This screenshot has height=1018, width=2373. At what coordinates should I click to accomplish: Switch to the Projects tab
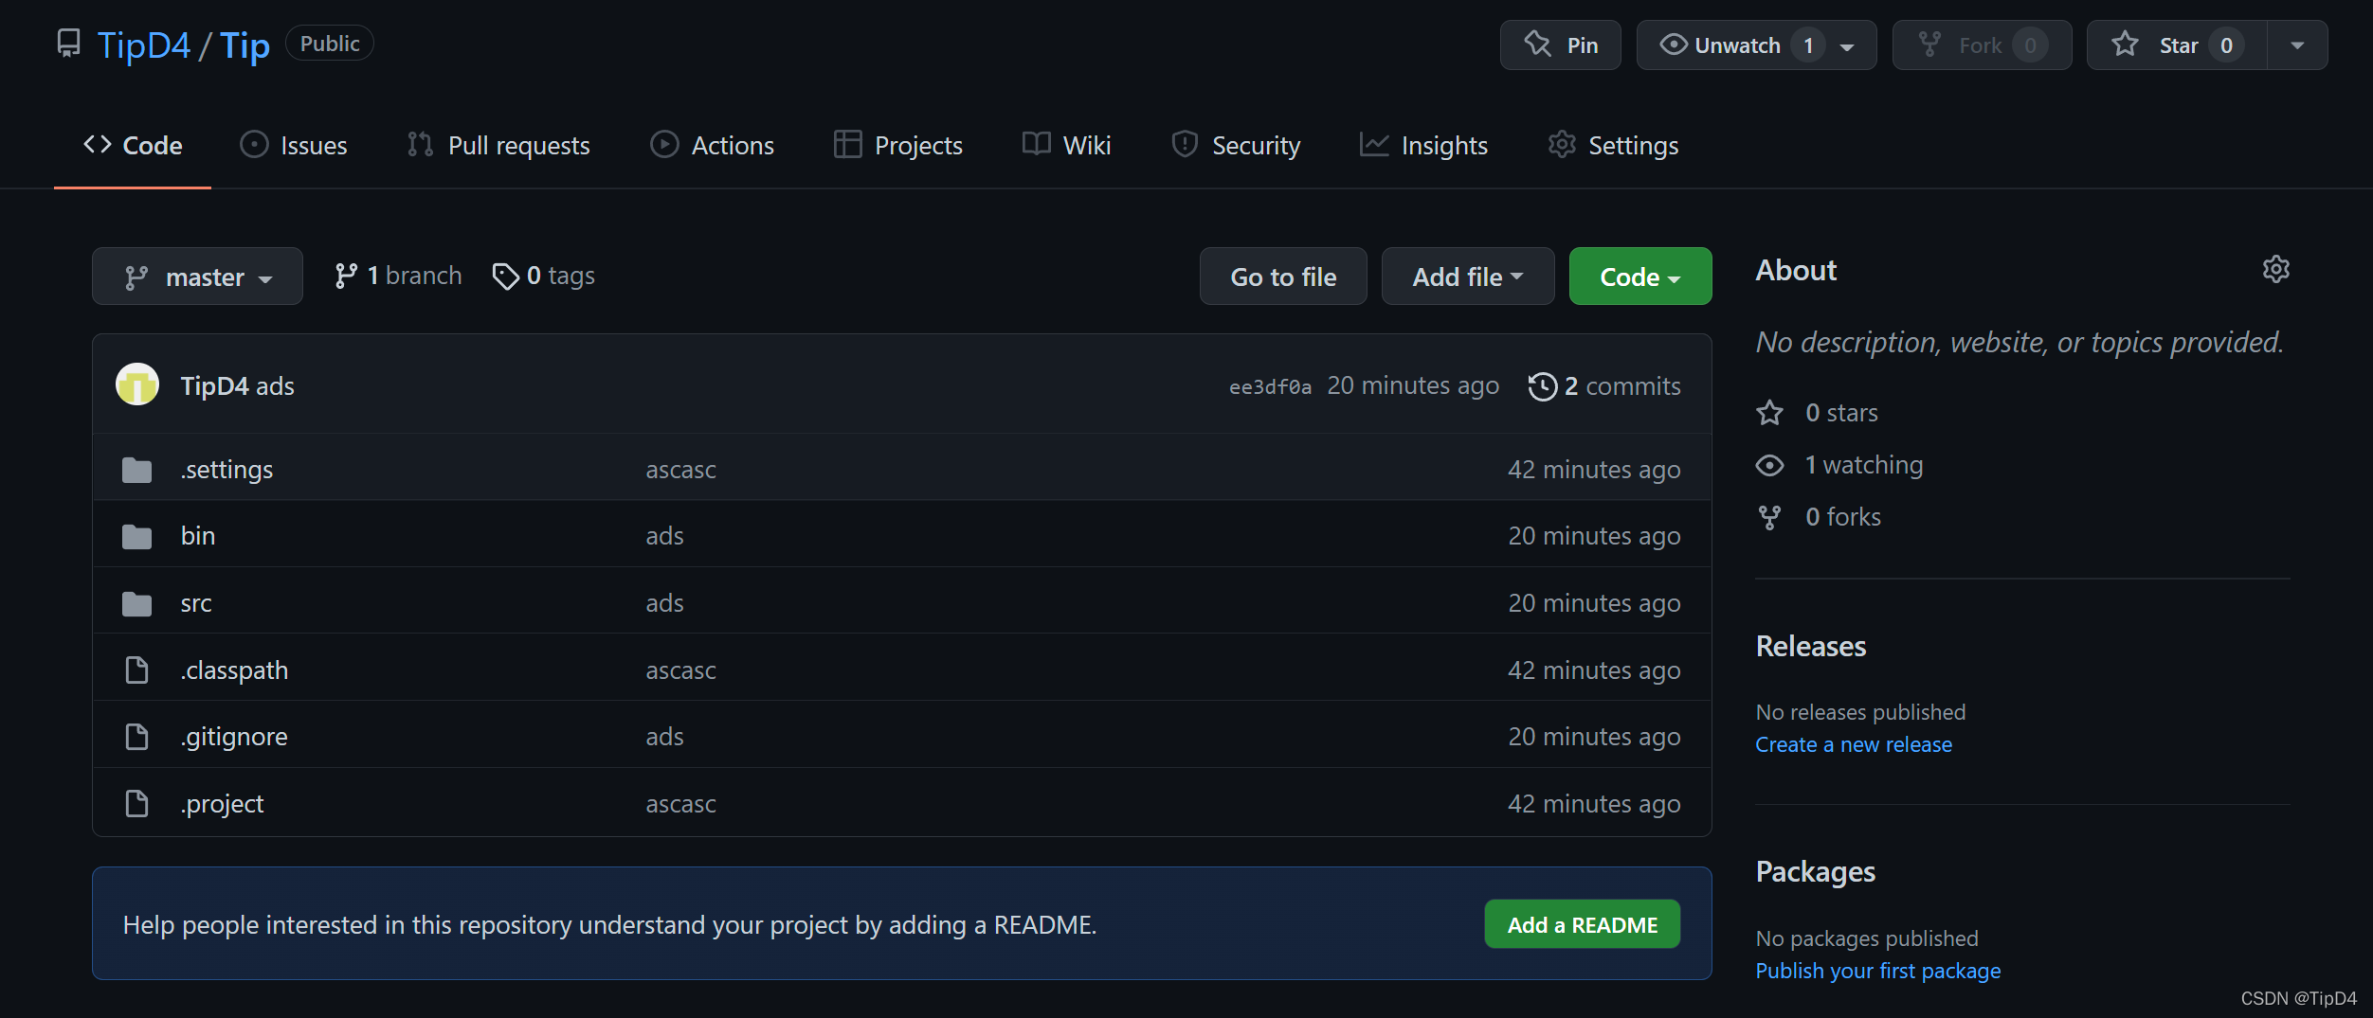click(x=898, y=145)
